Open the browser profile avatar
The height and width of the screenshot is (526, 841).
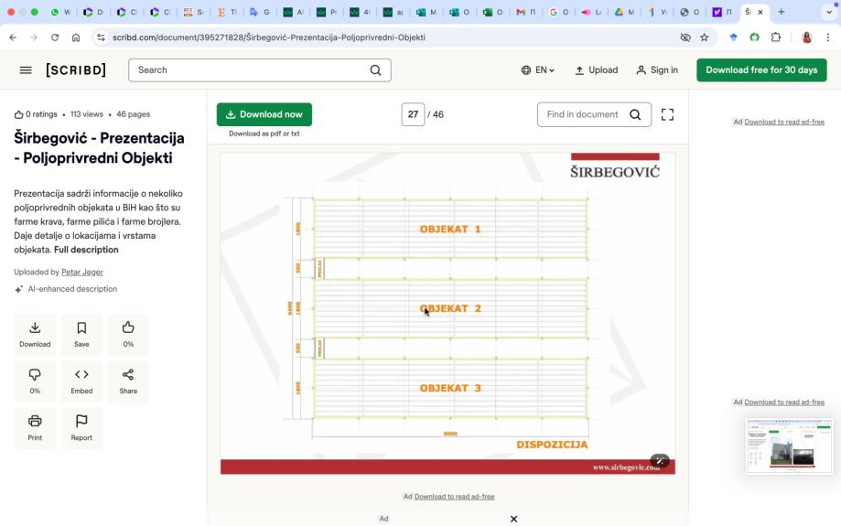pos(806,38)
